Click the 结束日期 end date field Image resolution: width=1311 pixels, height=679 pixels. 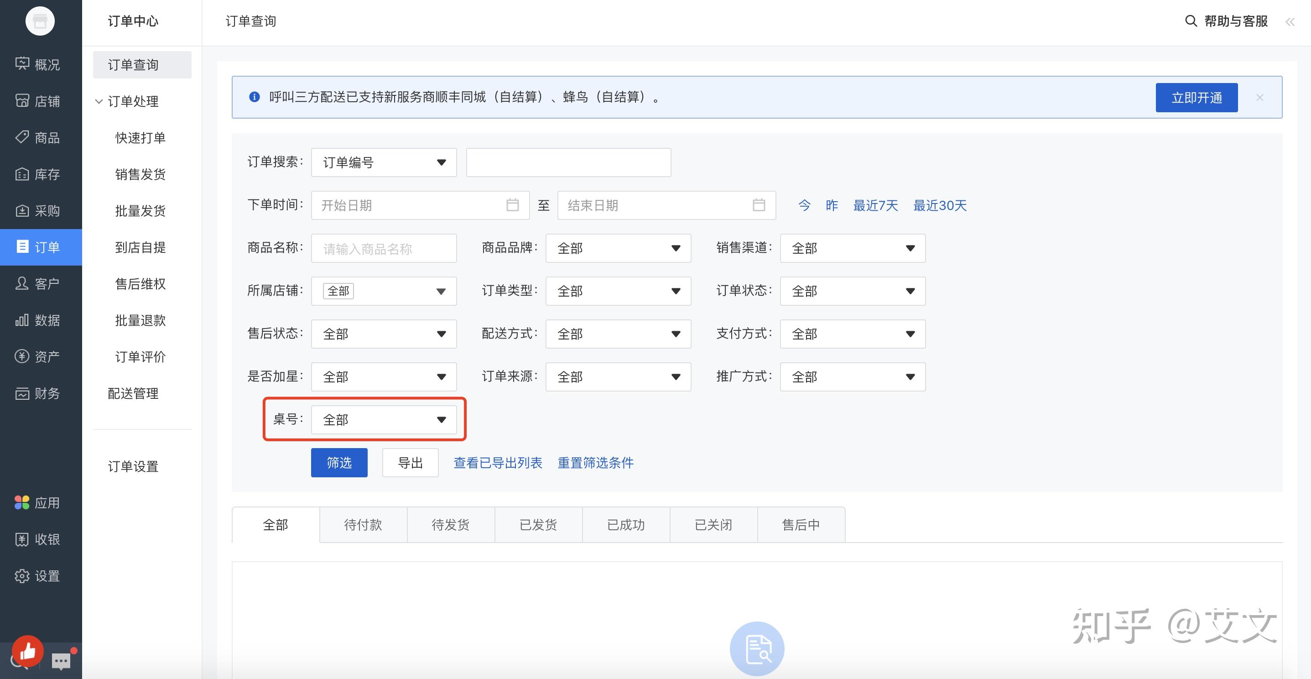[667, 205]
